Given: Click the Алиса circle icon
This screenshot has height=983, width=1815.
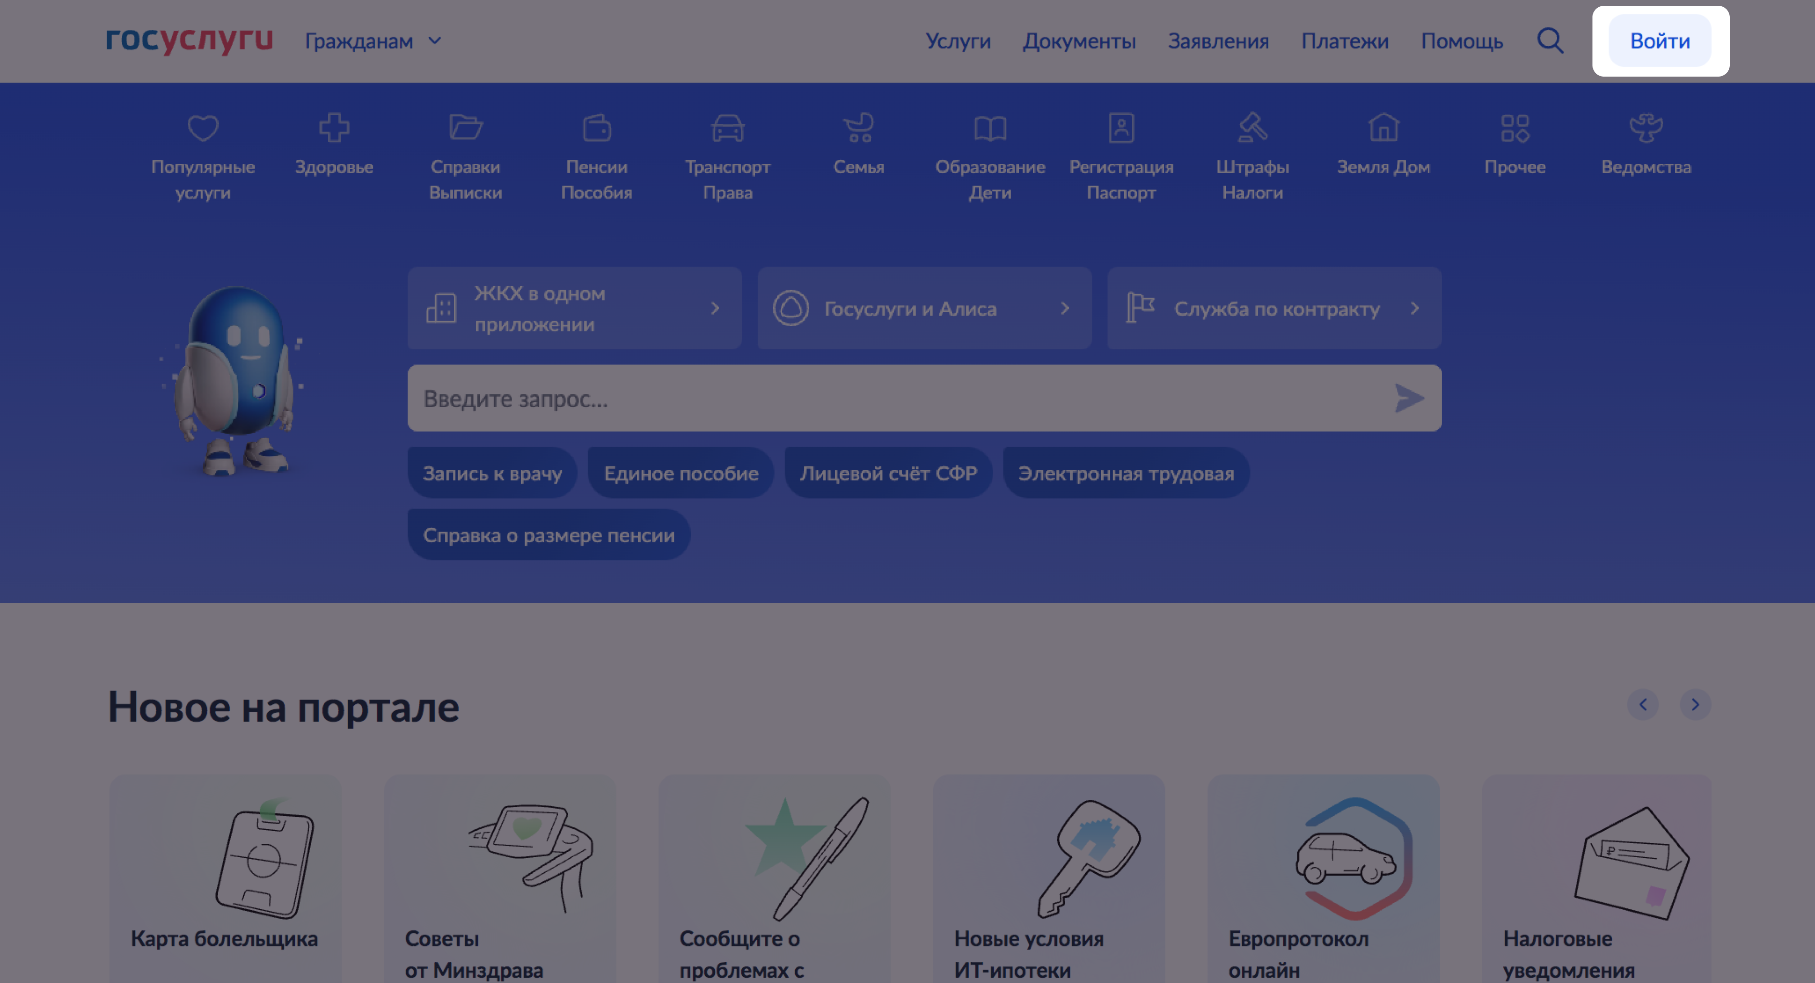Looking at the screenshot, I should point(790,308).
